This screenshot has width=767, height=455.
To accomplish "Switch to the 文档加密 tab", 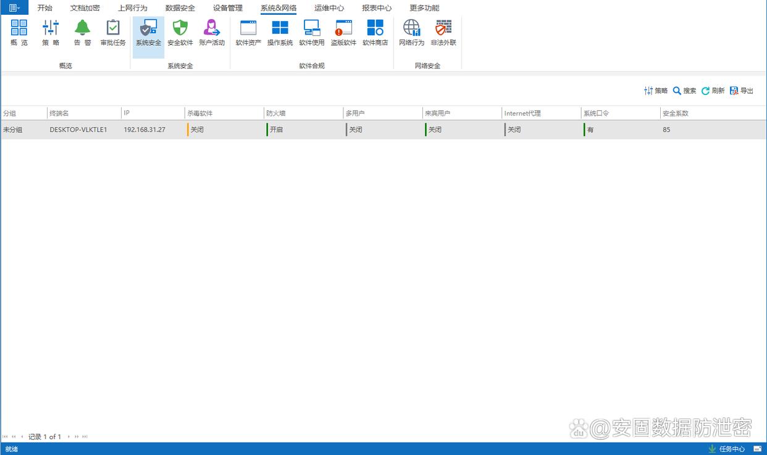I will 85,8.
